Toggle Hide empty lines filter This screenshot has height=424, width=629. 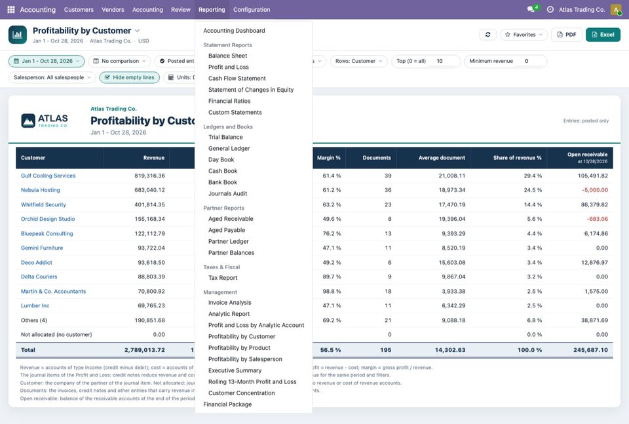[130, 77]
